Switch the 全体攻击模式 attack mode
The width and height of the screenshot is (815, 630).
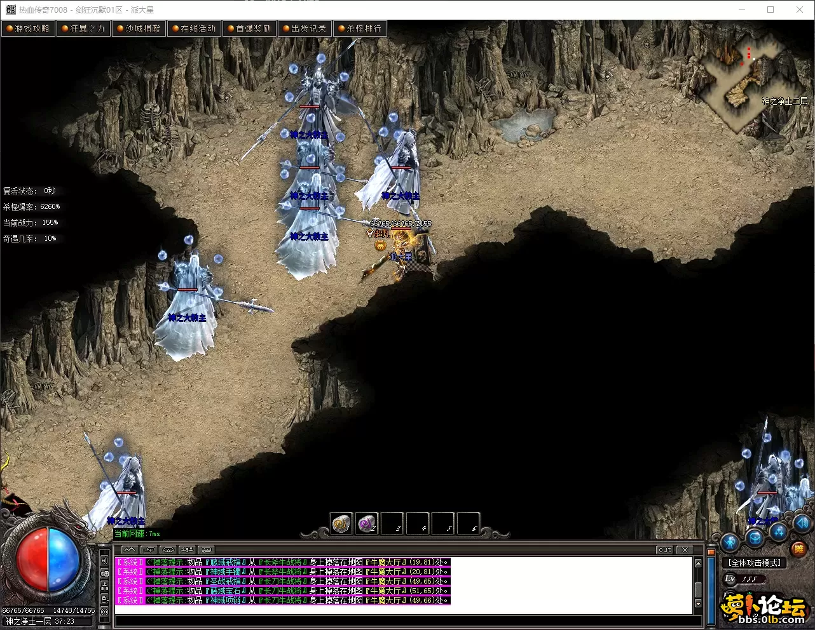[755, 563]
